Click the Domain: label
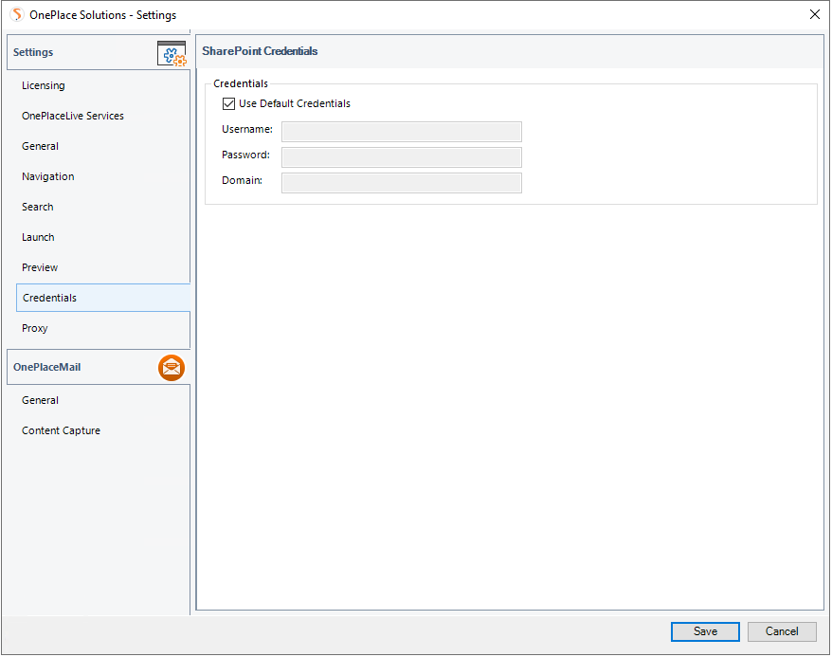This screenshot has width=832, height=657. 242,180
